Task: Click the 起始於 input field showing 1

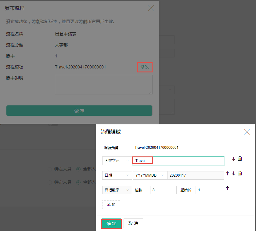Action: point(209,190)
